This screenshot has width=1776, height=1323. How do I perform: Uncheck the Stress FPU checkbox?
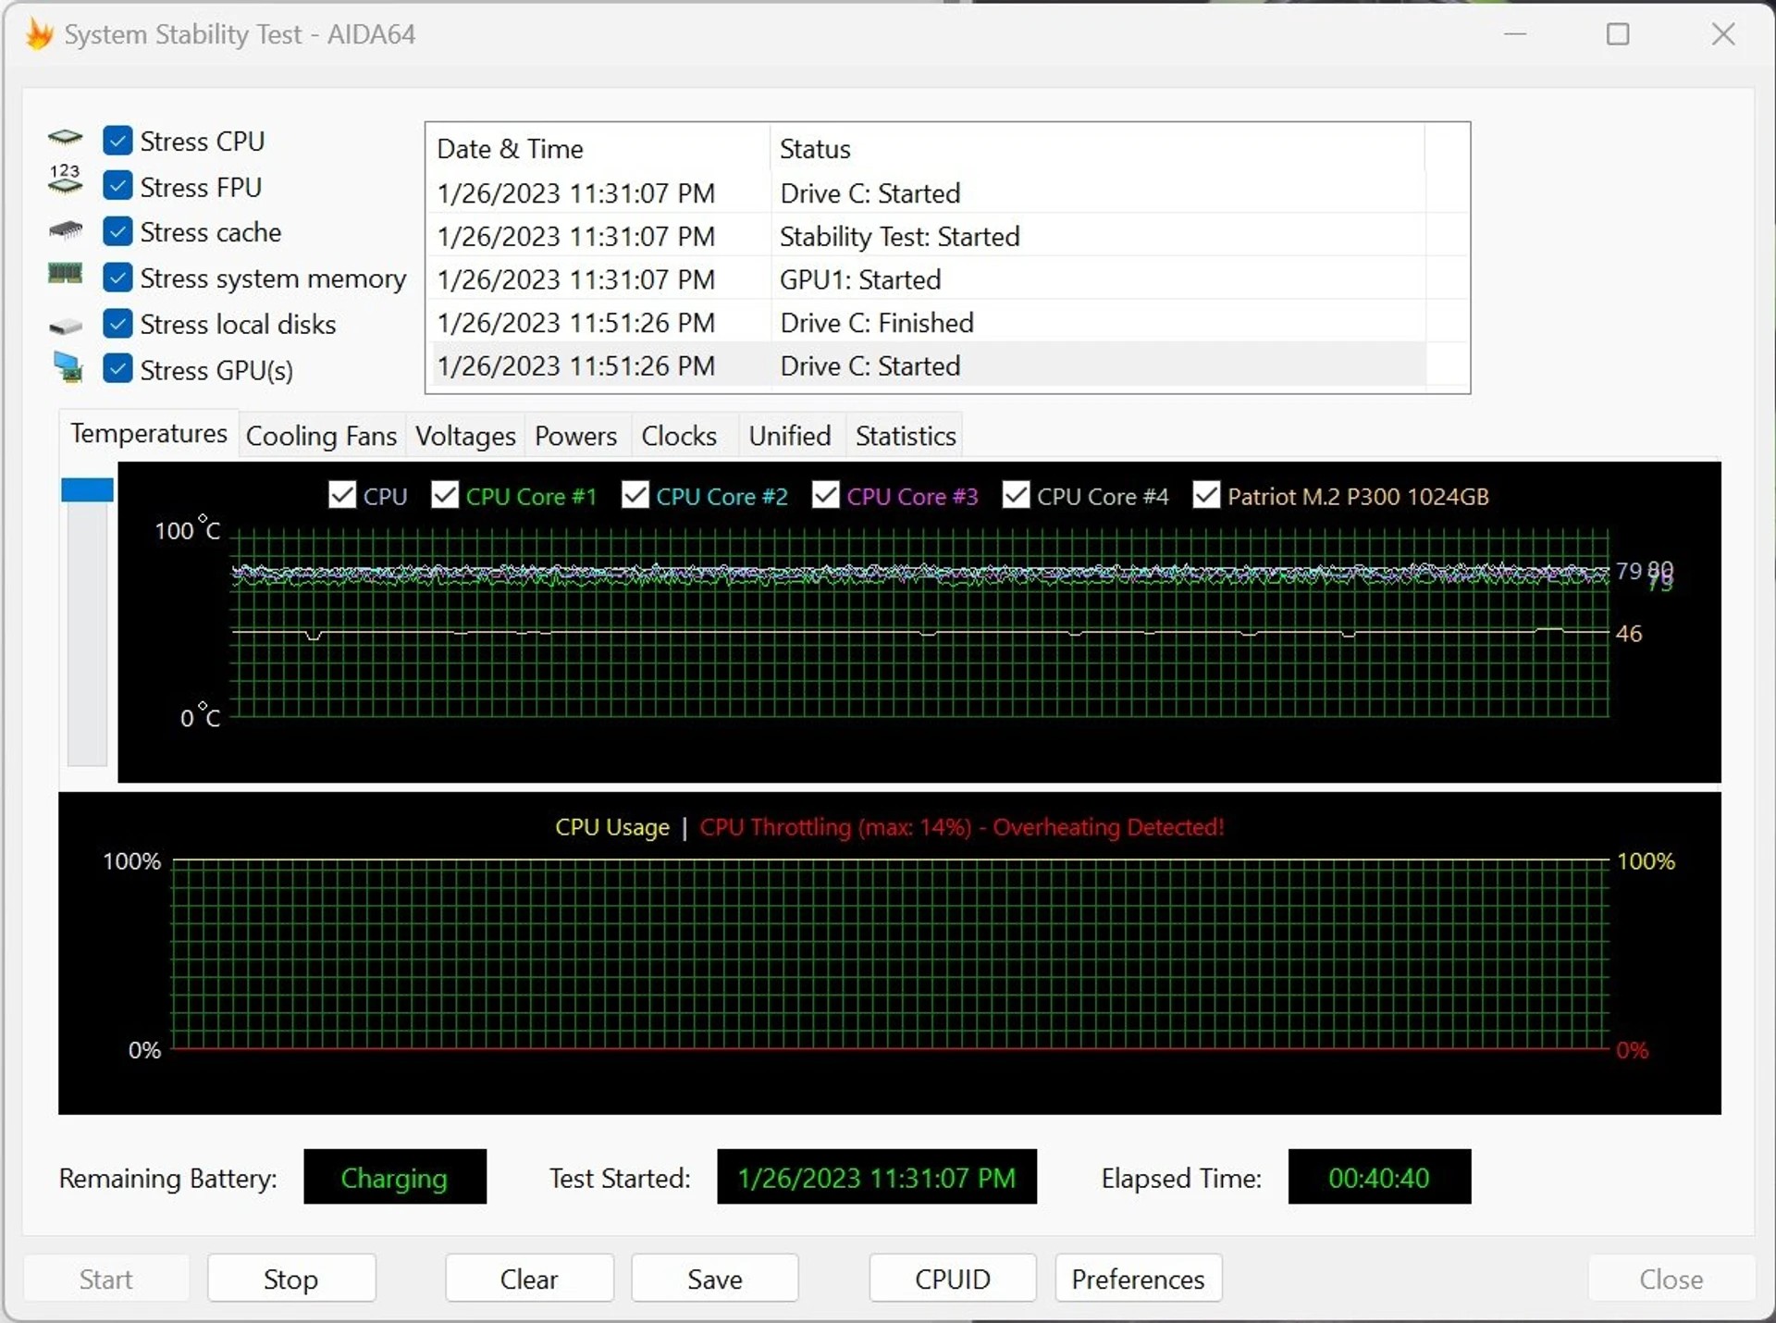tap(117, 186)
